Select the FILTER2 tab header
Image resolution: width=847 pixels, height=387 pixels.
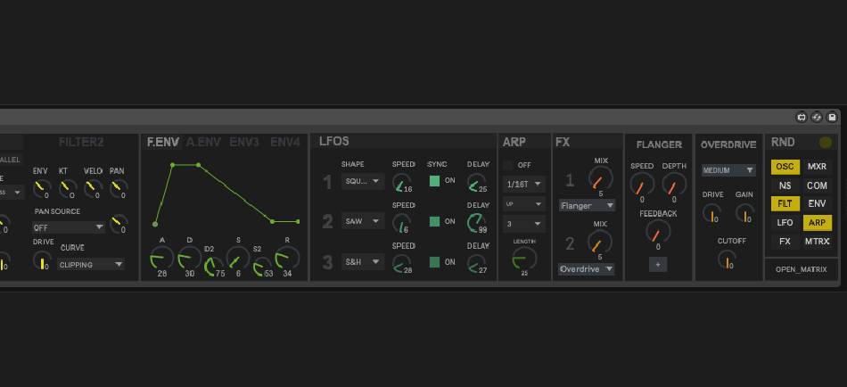coord(81,142)
